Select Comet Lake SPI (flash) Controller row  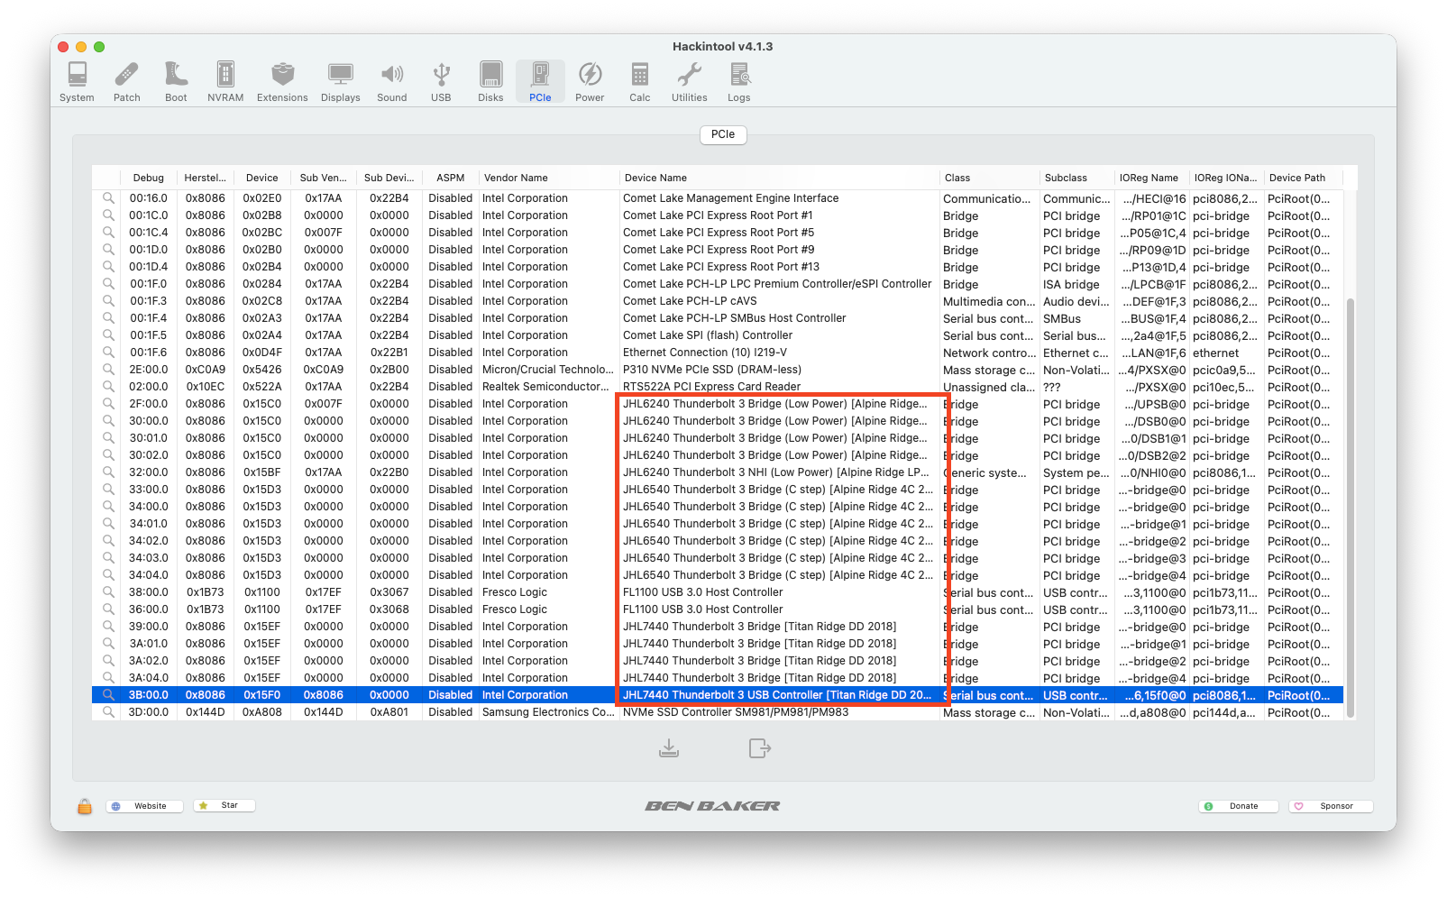pos(718,335)
